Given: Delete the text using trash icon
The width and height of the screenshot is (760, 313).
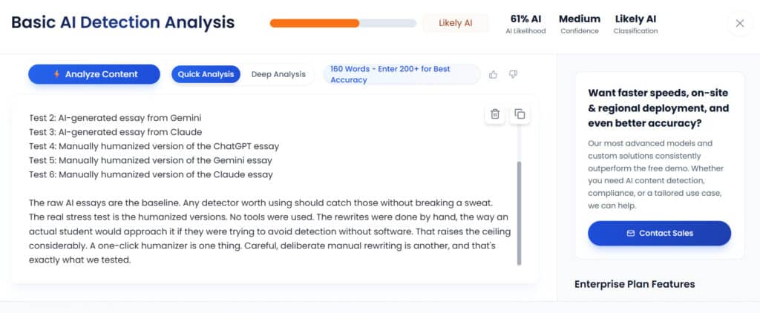Looking at the screenshot, I should (495, 113).
